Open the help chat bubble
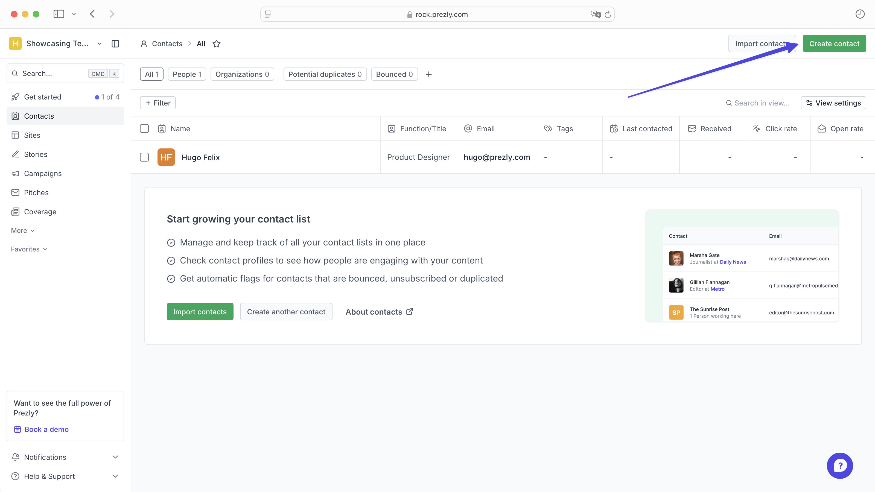875x492 pixels. tap(839, 465)
